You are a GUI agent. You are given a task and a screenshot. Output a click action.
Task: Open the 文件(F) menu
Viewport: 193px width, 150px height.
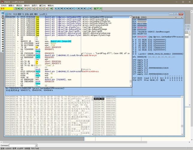pyautogui.click(x=4, y=5)
